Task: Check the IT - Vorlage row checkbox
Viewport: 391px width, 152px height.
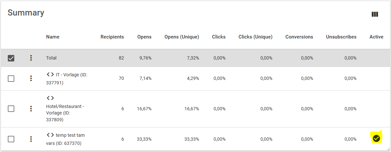Action: pos(11,78)
